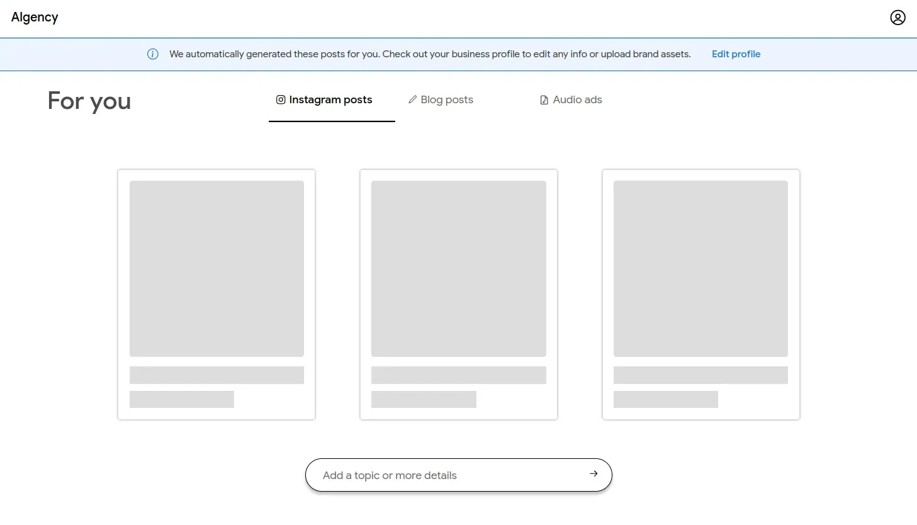
Task: Click the info circle icon in banner
Action: 153,54
